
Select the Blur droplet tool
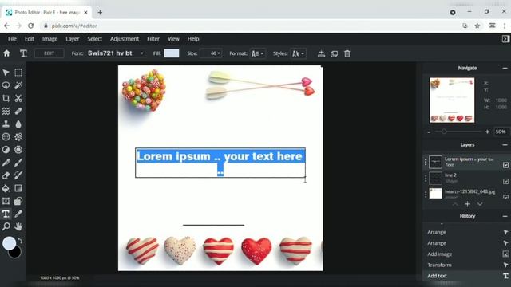click(18, 124)
